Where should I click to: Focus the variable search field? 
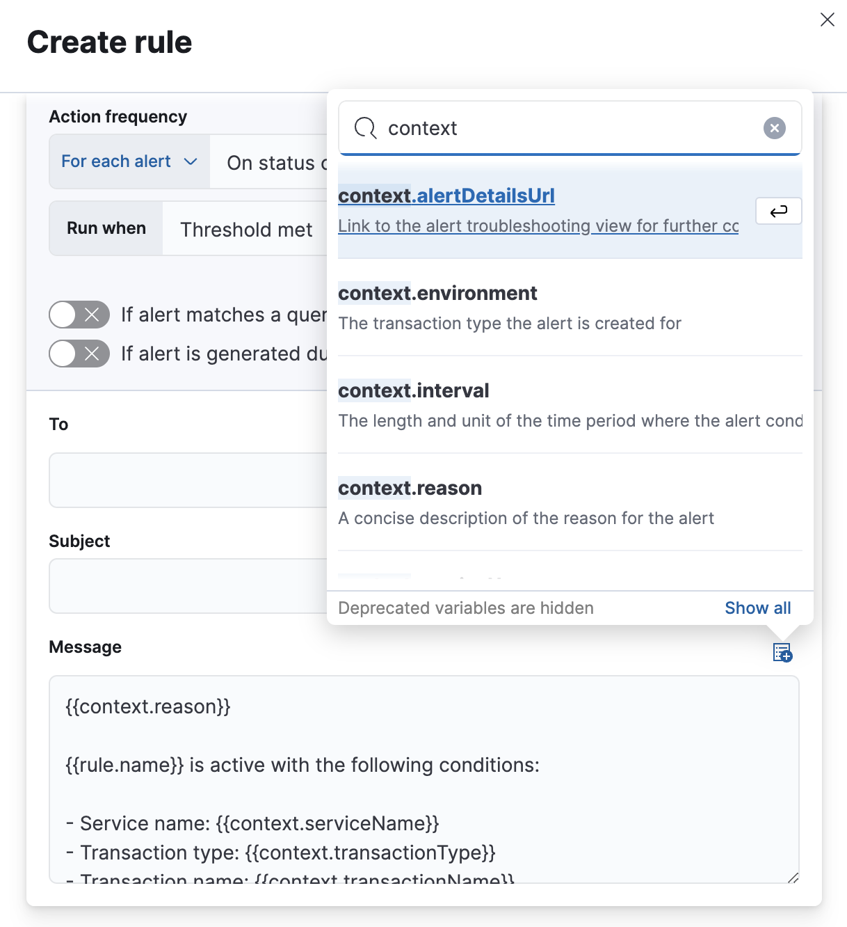pos(570,128)
